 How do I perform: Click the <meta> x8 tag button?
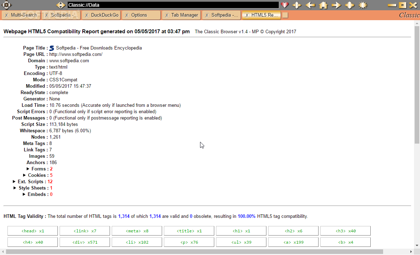(x=137, y=231)
